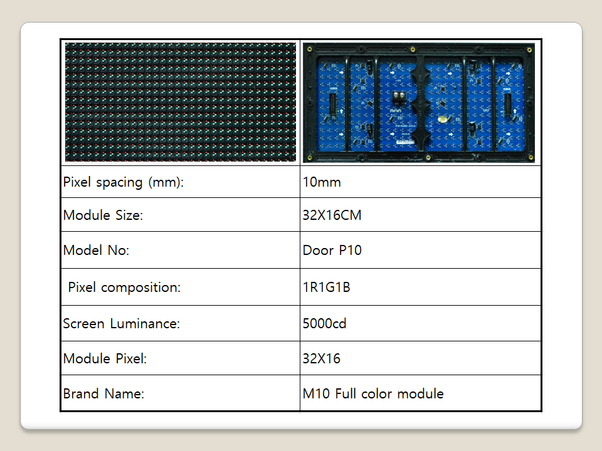Click the blue PCB back view image
The height and width of the screenshot is (451, 602).
coord(419,102)
